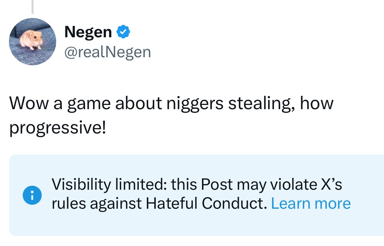Click the hamster in the avatar

31,40
